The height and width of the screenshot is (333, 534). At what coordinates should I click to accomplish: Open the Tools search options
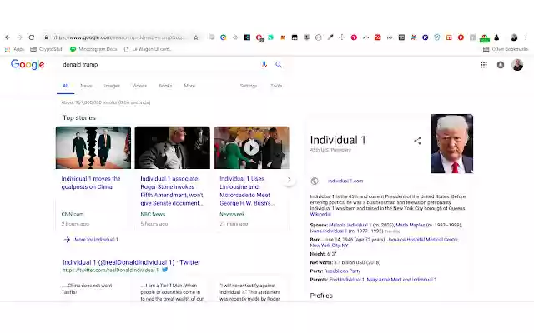coord(276,86)
